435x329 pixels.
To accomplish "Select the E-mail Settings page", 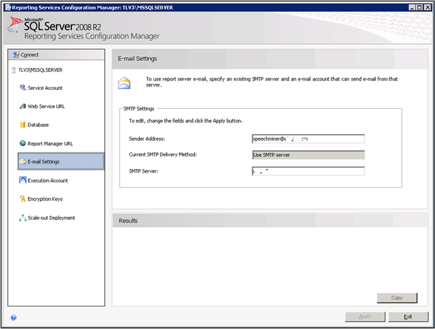I will [61, 161].
